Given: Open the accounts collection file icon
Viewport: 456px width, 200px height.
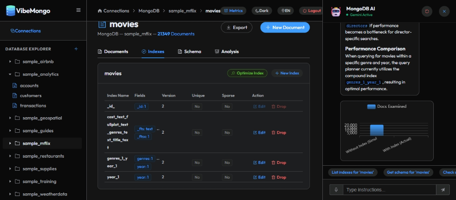Looking at the screenshot, I should click(x=15, y=86).
